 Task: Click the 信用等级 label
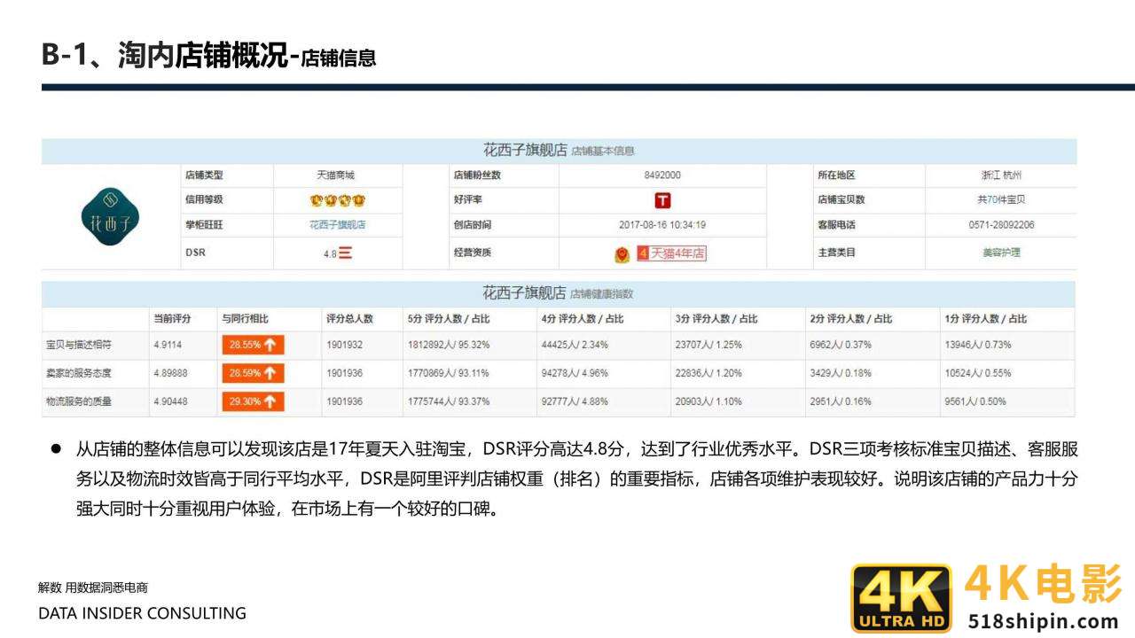[204, 200]
